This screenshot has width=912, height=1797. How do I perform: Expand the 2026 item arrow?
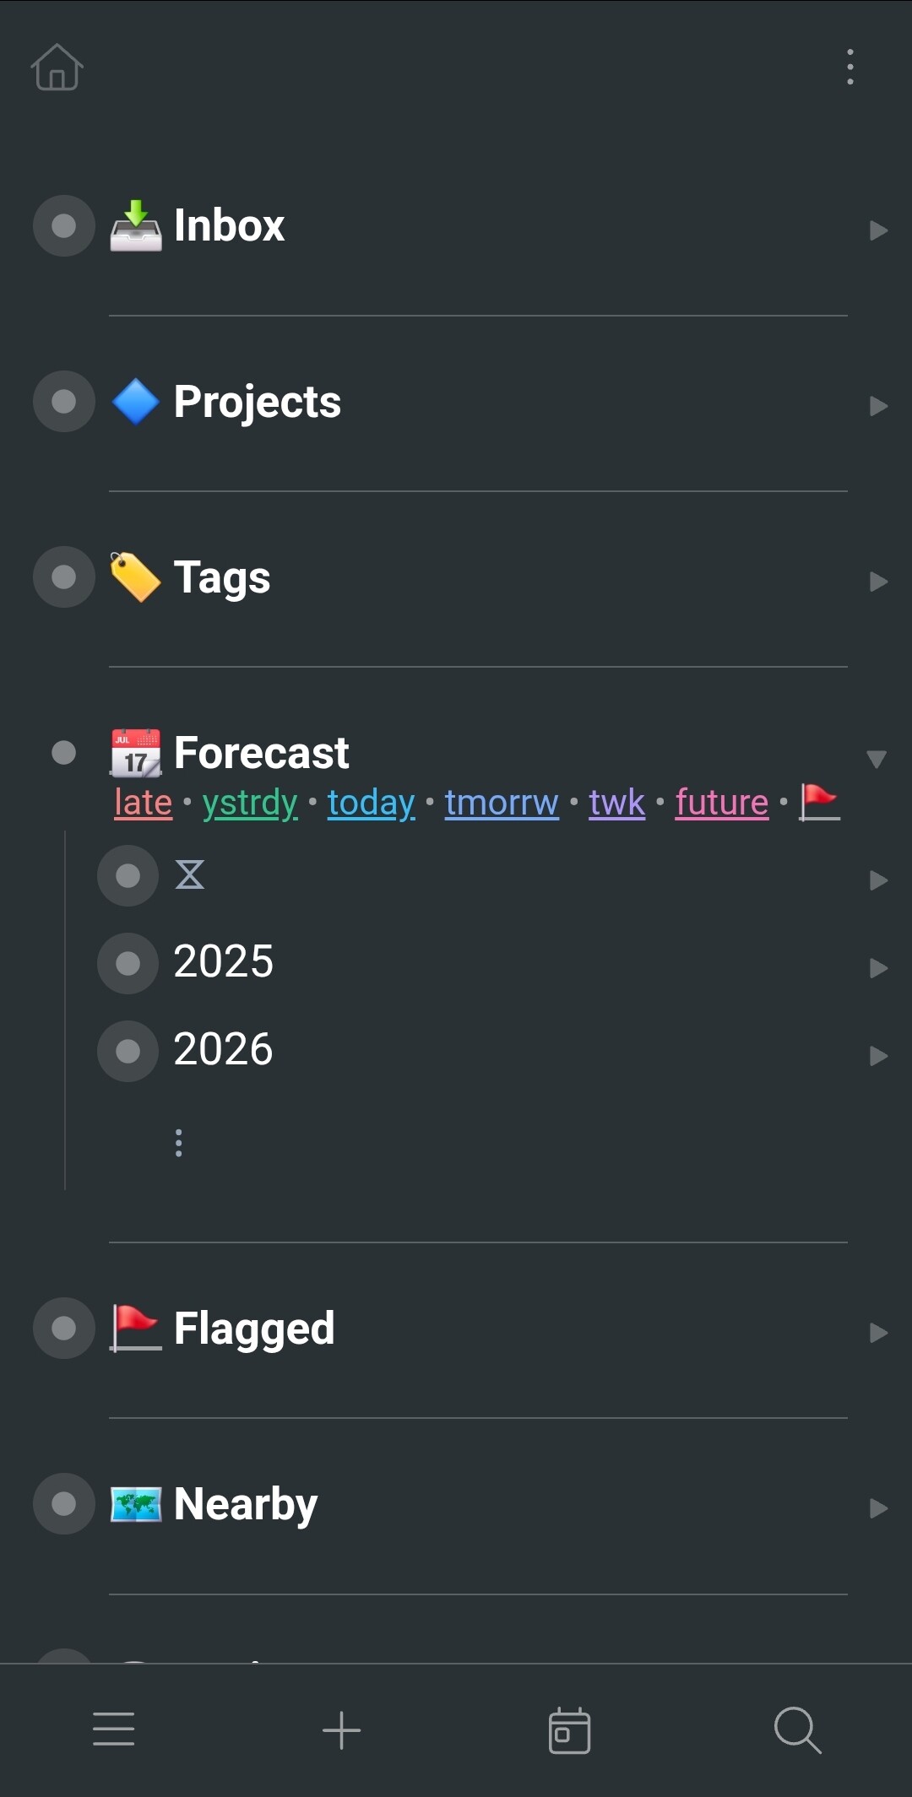(x=878, y=1056)
